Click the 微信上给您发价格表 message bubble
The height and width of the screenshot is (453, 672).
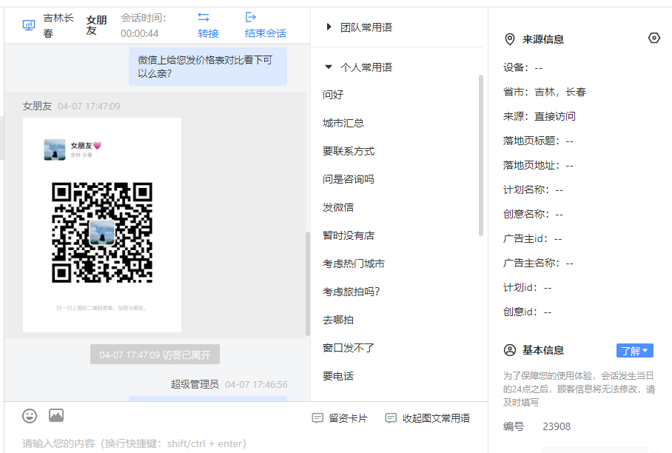(x=208, y=67)
